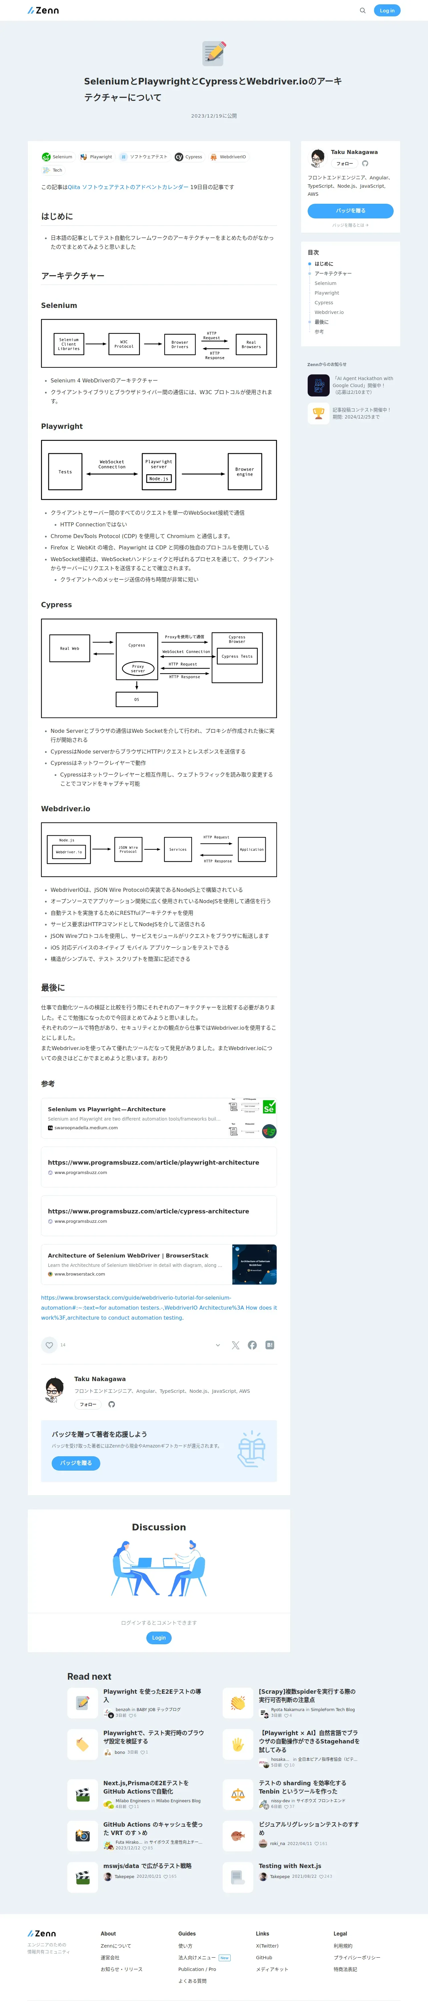
Task: Open the Selenium vs Playwright reference card
Action: pyautogui.click(x=158, y=1119)
